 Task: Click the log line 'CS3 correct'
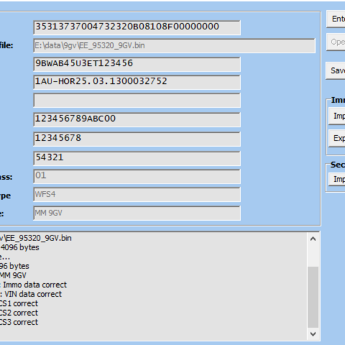pyautogui.click(x=19, y=322)
